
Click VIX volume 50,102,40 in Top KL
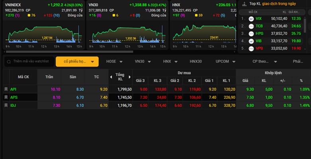pyautogui.click(x=279, y=19)
